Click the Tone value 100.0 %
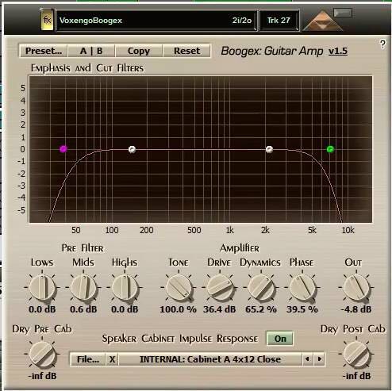Screen dimensions: 392x391 pyautogui.click(x=179, y=309)
